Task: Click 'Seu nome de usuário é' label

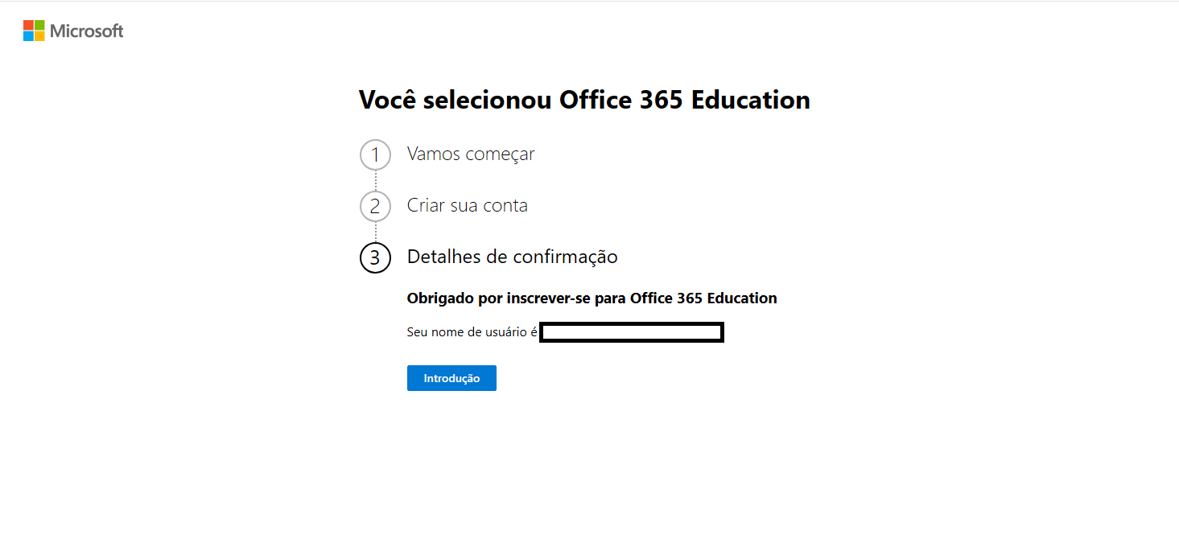Action: pos(471,331)
